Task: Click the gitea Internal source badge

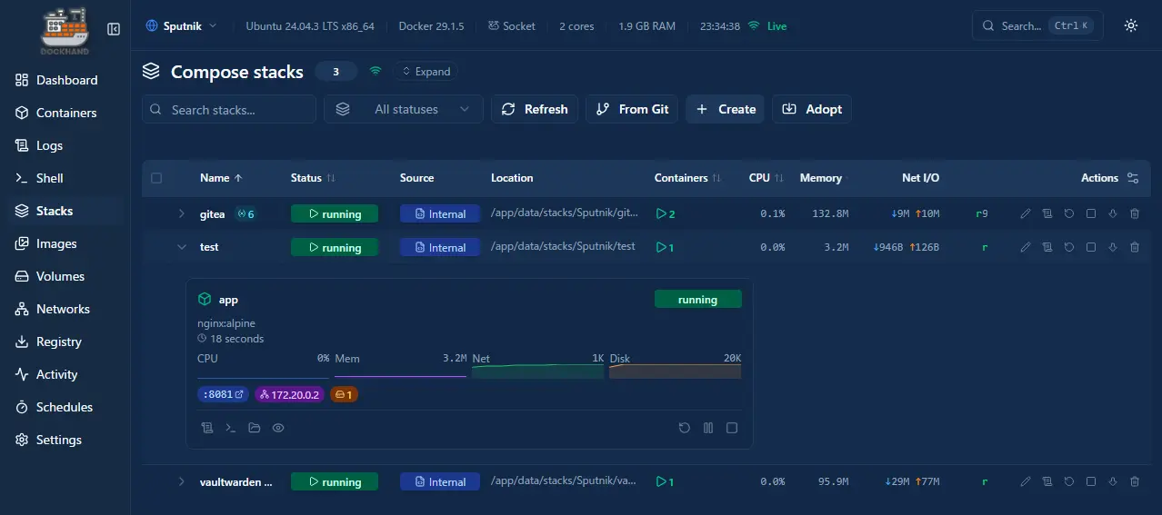Action: tap(440, 214)
